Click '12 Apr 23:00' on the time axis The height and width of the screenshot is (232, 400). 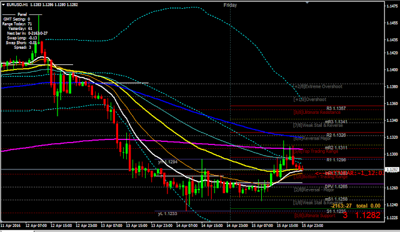click(86, 226)
